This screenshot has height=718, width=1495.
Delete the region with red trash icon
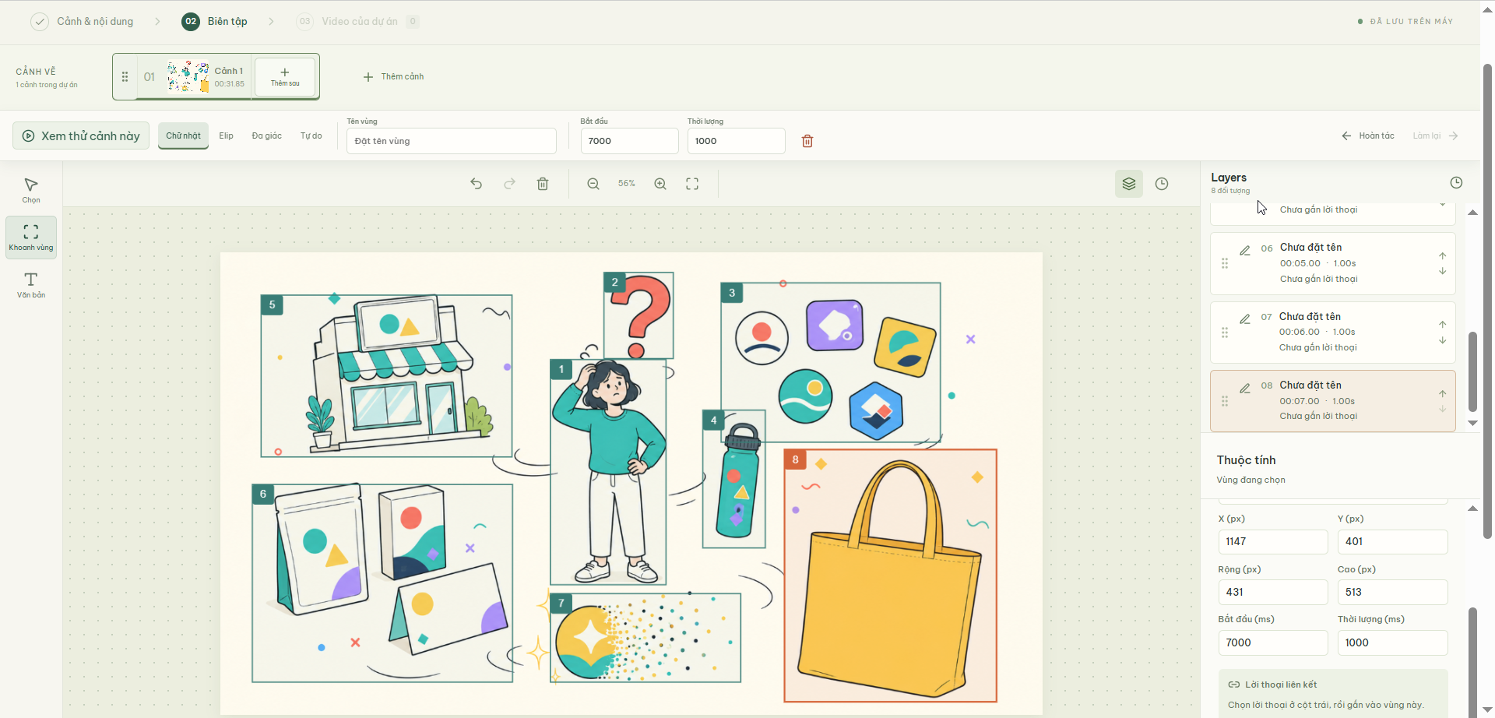(807, 141)
